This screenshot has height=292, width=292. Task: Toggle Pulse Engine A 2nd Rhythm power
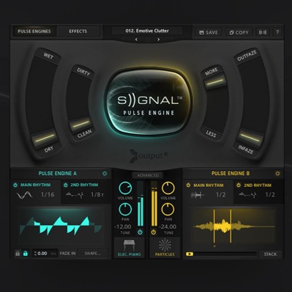click(x=65, y=185)
